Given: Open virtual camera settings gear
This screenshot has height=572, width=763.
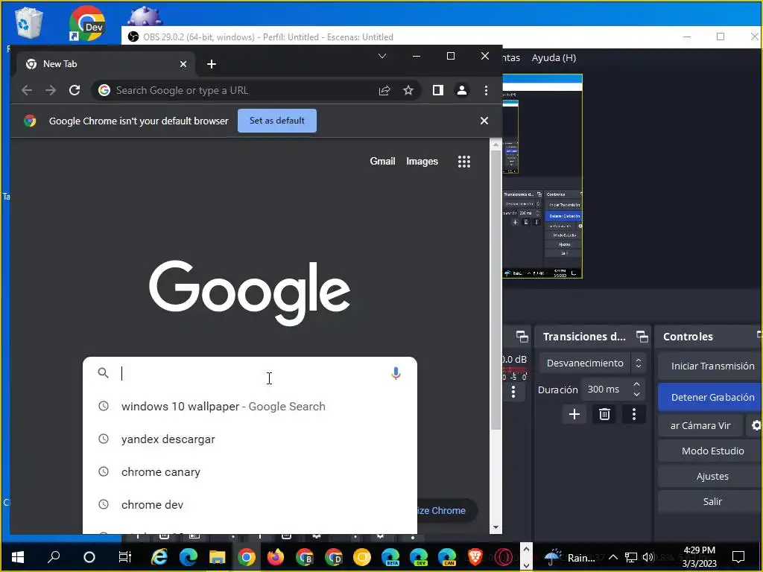Looking at the screenshot, I should click(756, 425).
